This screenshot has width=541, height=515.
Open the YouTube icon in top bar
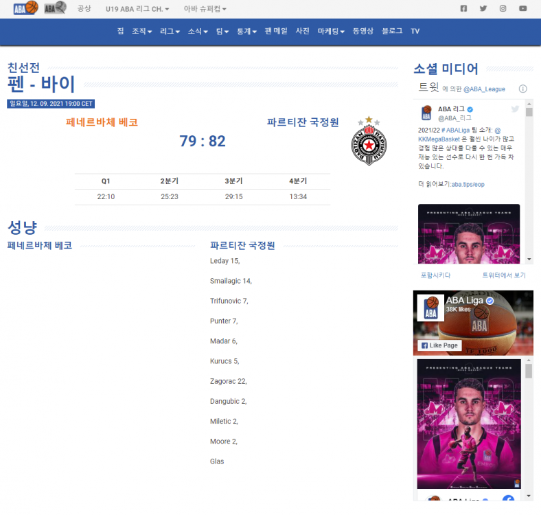pyautogui.click(x=523, y=8)
